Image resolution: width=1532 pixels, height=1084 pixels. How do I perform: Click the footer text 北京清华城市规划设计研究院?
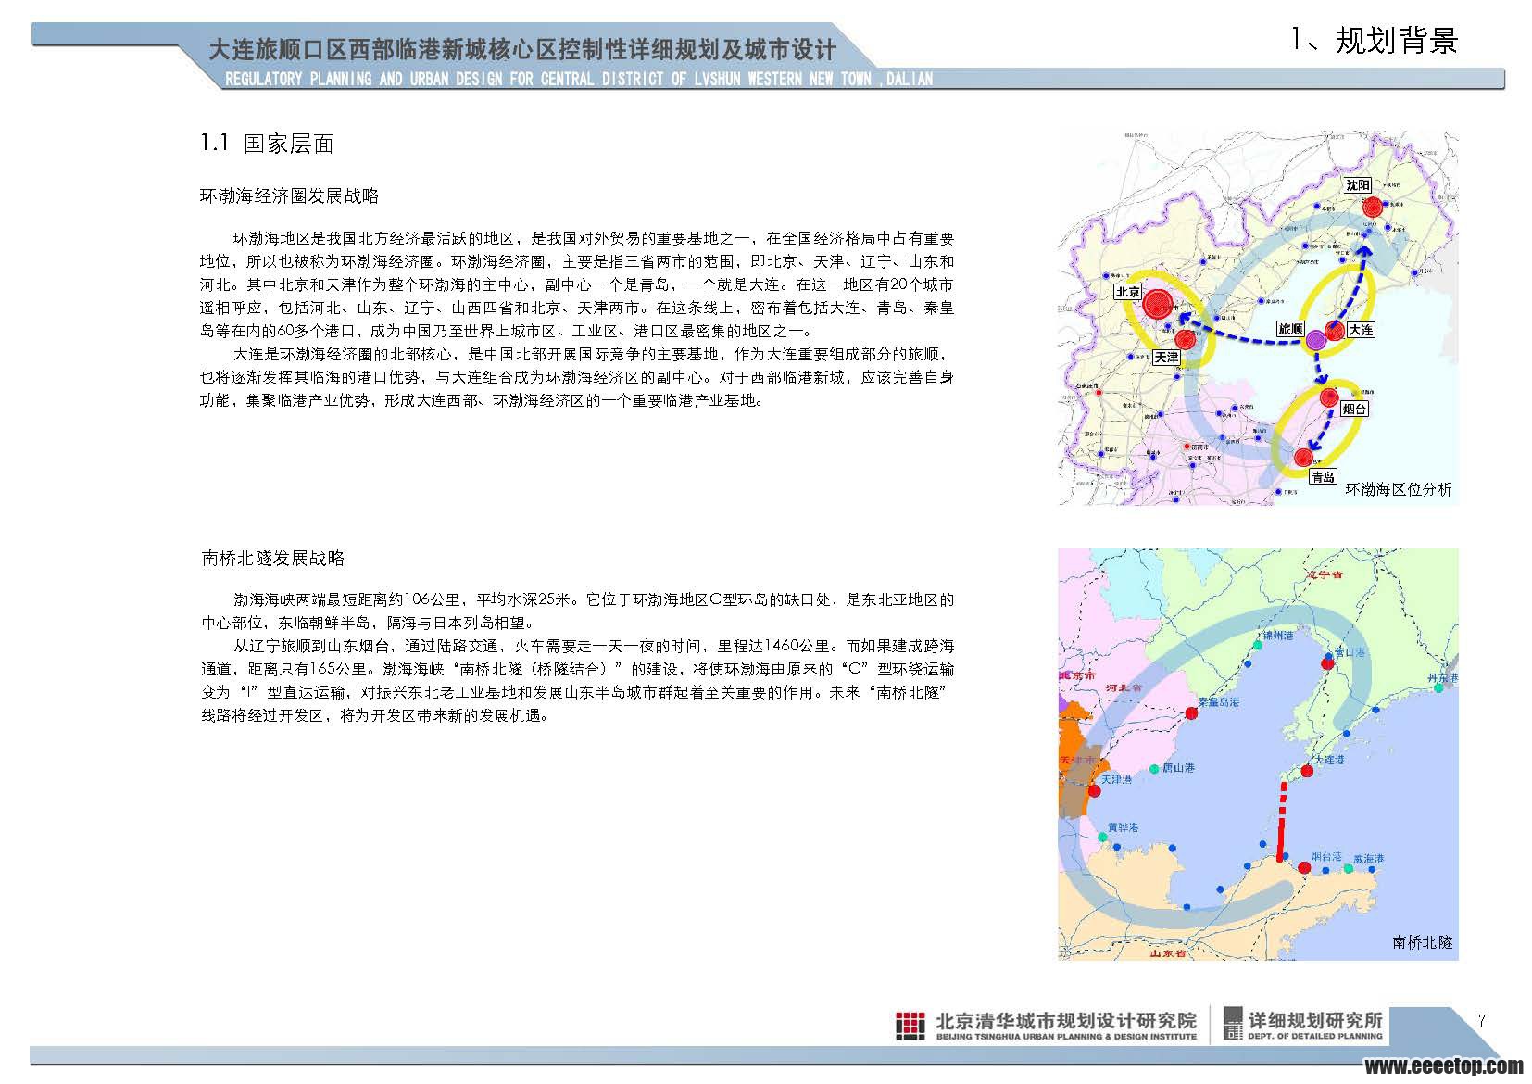point(1066,1021)
